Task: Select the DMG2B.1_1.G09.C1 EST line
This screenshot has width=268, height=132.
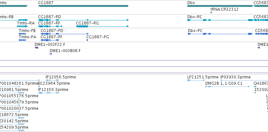Action: click(227, 87)
